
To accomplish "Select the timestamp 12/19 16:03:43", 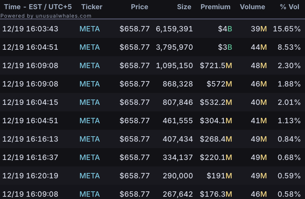I will coord(30,29).
